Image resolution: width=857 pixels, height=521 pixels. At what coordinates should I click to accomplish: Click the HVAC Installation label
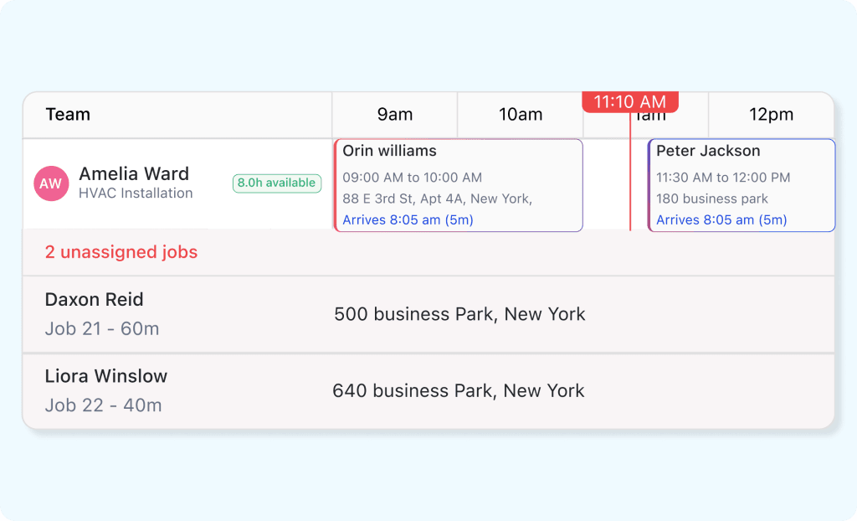pos(134,193)
